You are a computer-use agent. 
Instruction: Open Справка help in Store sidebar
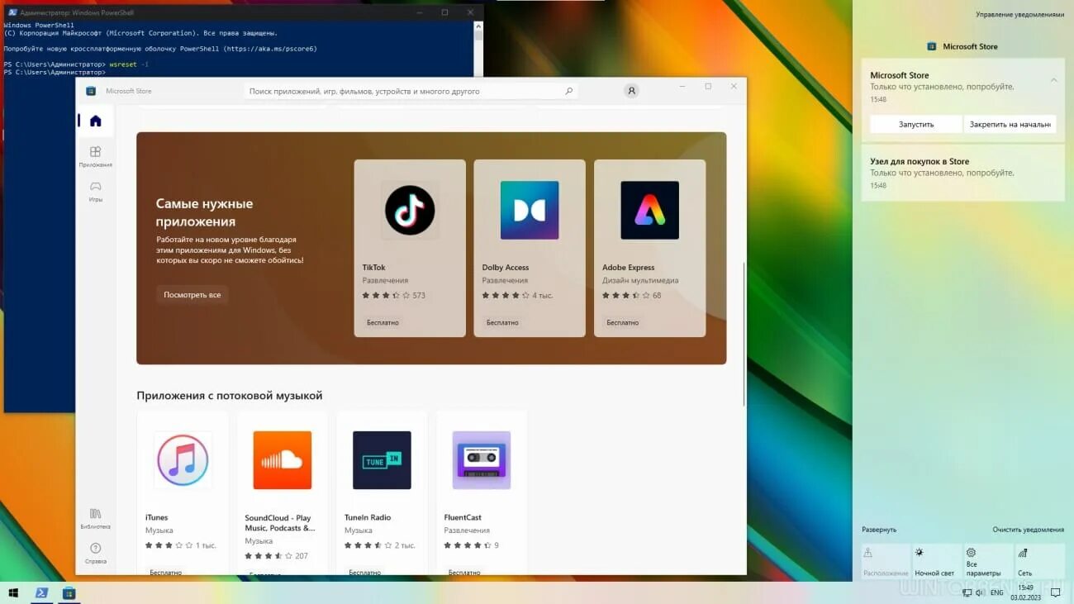coord(95,553)
